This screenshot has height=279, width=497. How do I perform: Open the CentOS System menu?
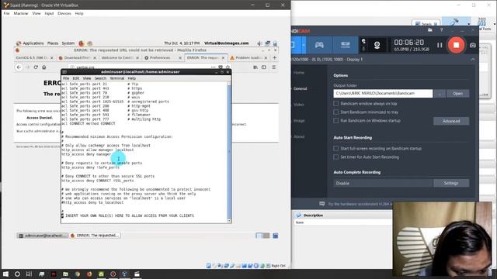(68, 43)
